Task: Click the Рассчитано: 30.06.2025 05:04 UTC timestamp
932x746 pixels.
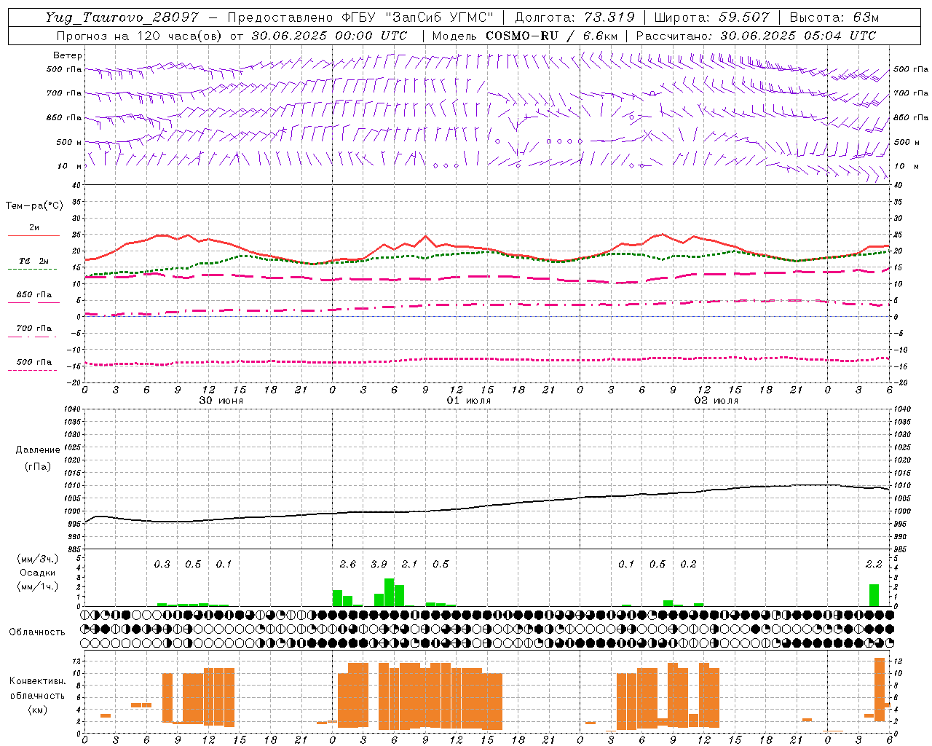Action: tap(756, 36)
